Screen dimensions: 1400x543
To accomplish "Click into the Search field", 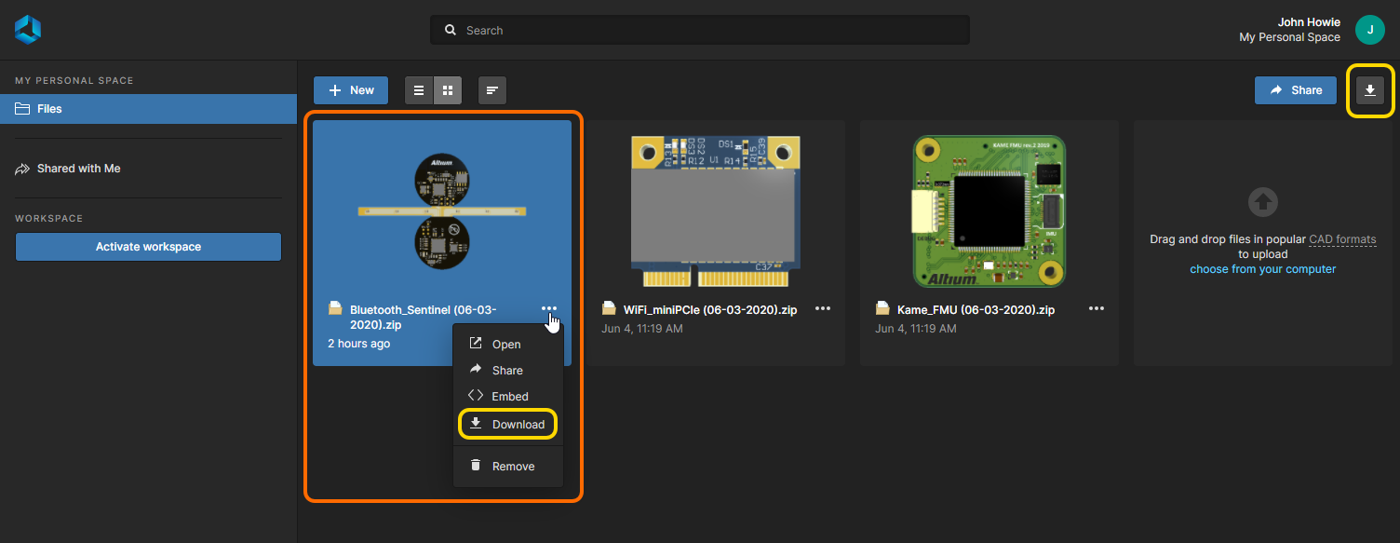I will (700, 30).
